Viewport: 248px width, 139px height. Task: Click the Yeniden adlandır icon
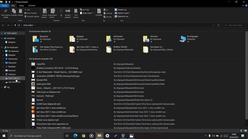[x=68, y=11]
